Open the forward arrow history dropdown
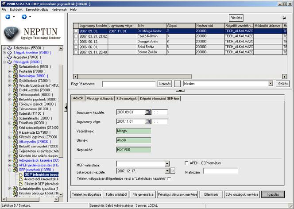 coord(30,17)
